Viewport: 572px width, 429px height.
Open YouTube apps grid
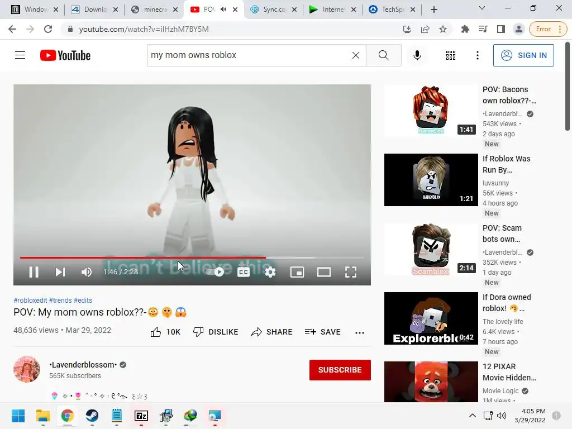451,55
